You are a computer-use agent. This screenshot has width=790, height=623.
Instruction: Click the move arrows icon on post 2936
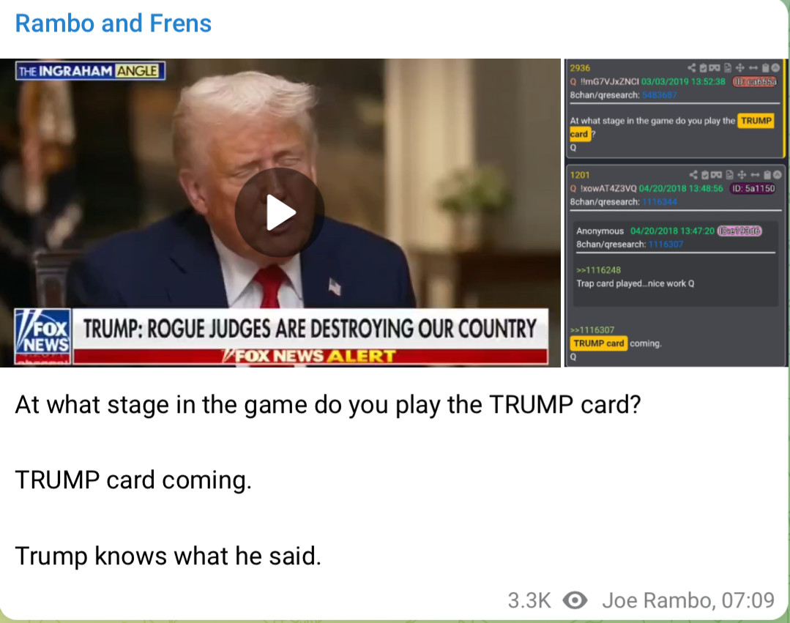[740, 67]
